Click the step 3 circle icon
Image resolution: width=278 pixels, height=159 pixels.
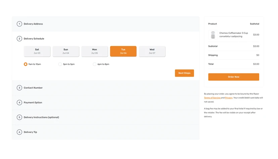click(19, 88)
